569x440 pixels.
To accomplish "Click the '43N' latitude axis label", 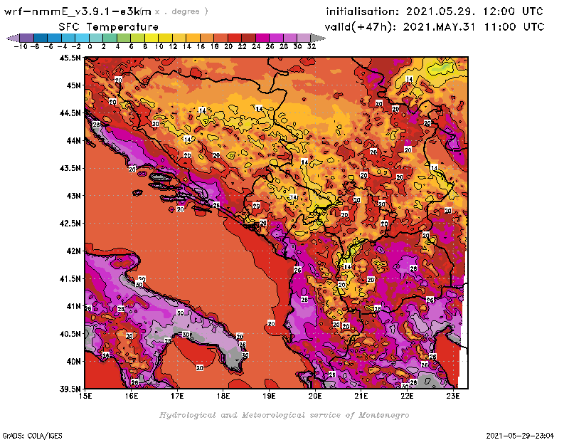I will point(73,196).
